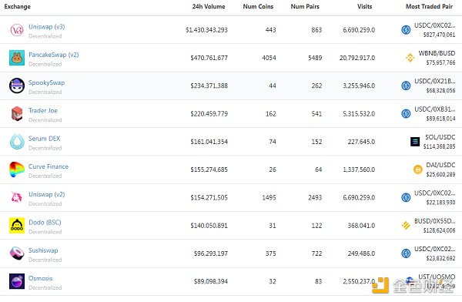Select the $154,271,505 volume cell
462x302 pixels.
click(209, 197)
